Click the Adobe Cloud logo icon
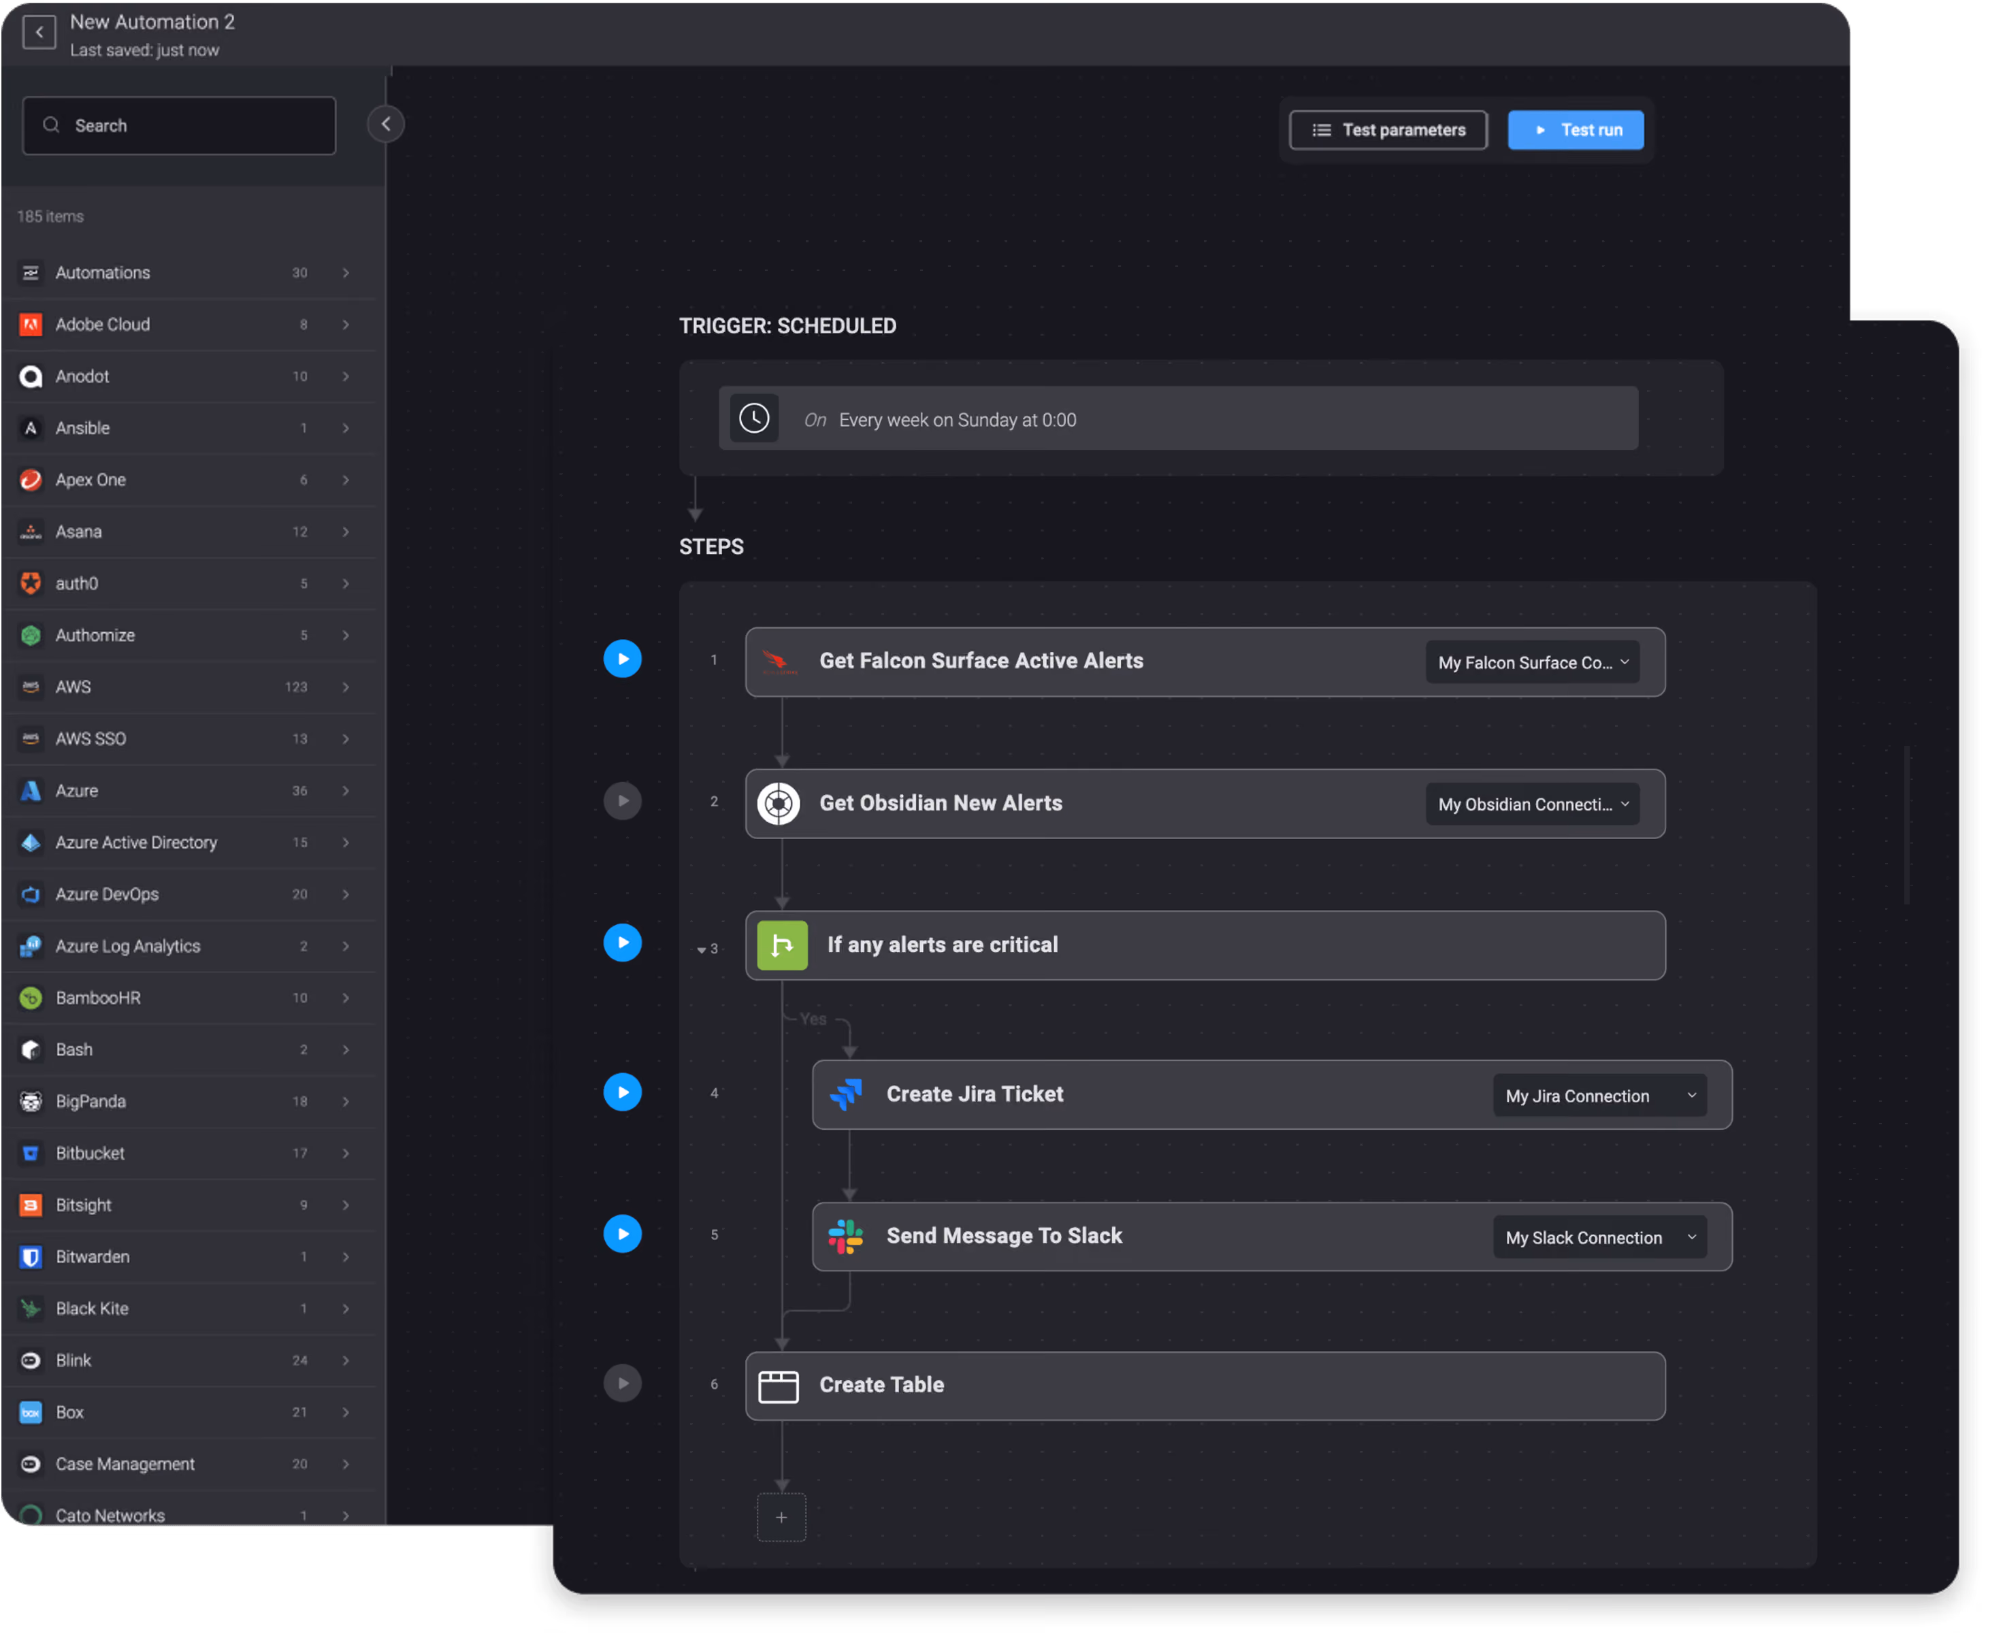 (x=31, y=325)
